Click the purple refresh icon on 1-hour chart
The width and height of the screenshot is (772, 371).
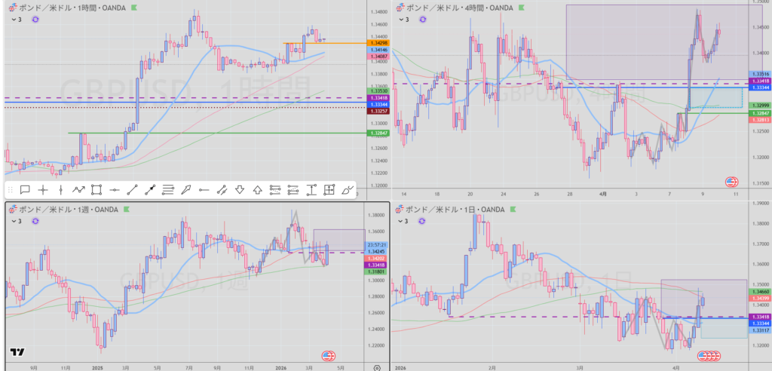point(35,20)
